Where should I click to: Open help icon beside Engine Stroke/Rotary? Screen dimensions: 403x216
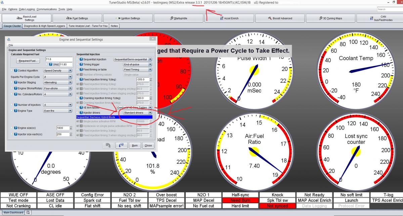[x=15, y=88]
